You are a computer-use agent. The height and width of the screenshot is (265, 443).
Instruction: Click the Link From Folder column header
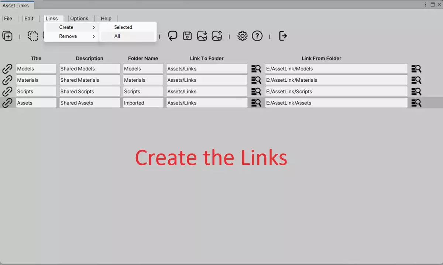(322, 59)
